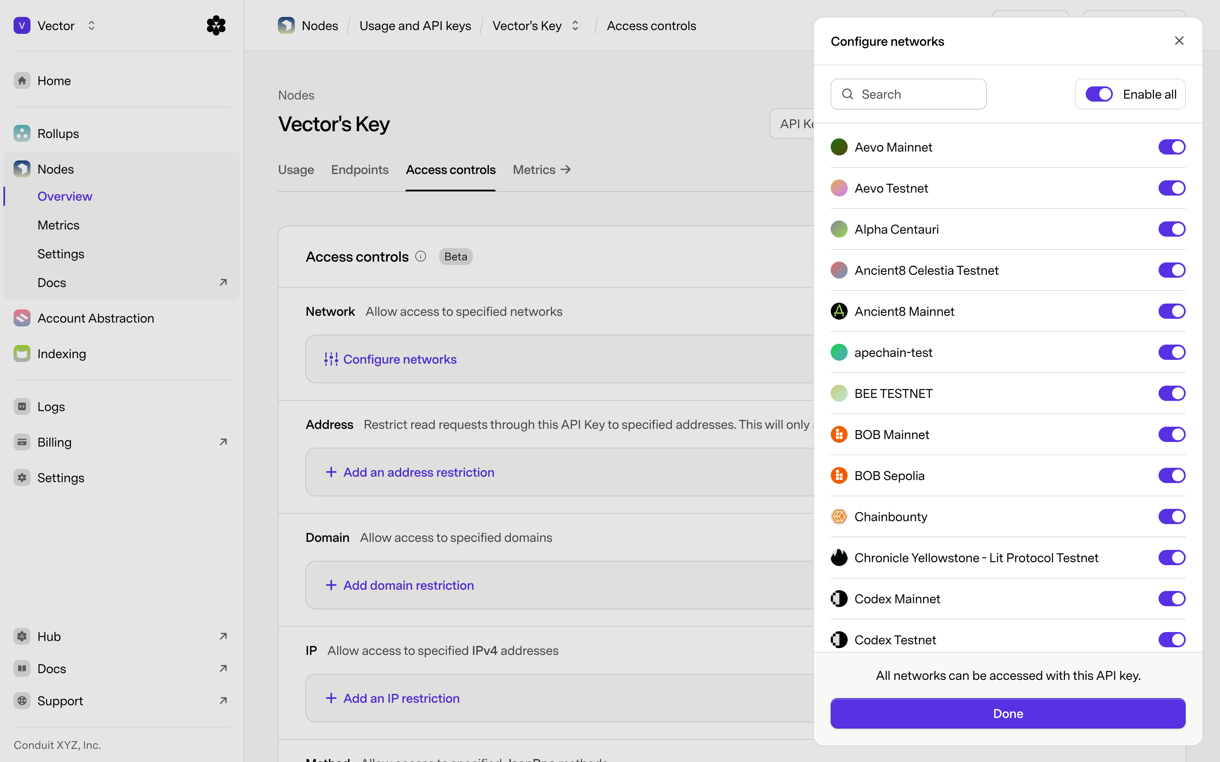Open Support from the sidebar
1220x762 pixels.
tap(60, 701)
